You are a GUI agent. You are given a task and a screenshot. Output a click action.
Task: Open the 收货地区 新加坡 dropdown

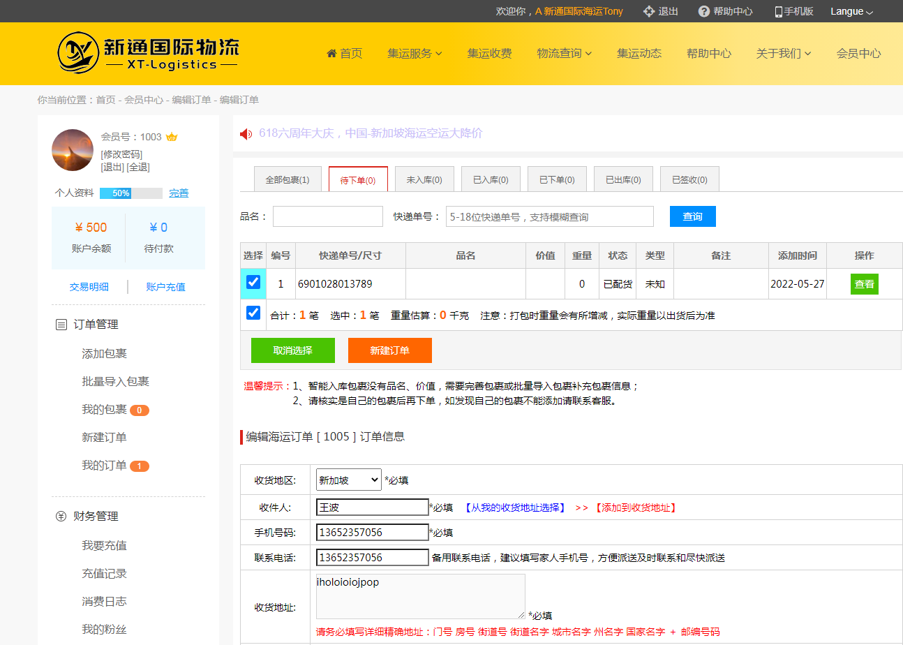(349, 480)
